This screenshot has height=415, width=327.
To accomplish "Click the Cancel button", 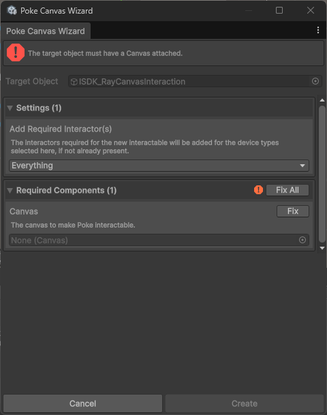I will (x=83, y=403).
